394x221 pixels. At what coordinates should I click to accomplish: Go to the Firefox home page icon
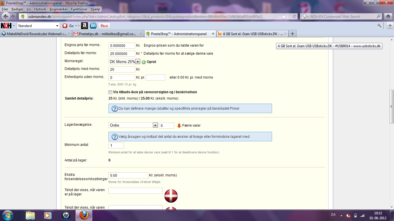pos(389,16)
